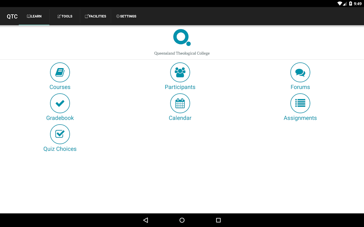Tap the battery status icon
Viewport: 364px width, 227px height.
(351, 4)
